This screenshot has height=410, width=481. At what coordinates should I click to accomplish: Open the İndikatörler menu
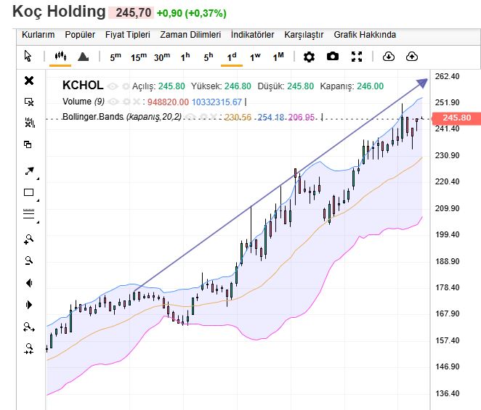[252, 35]
